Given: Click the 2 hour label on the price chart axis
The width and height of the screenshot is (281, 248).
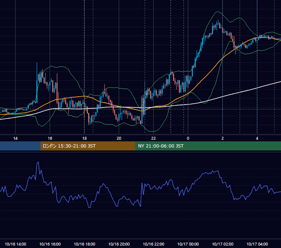Looking at the screenshot, I should pos(223,138).
